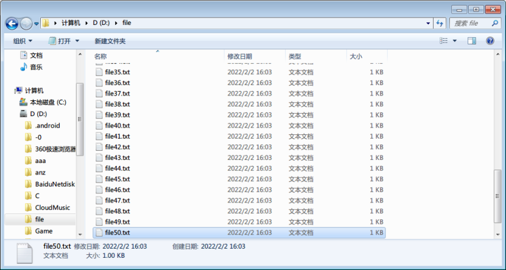Open the address bar history dropdown

tap(428, 23)
